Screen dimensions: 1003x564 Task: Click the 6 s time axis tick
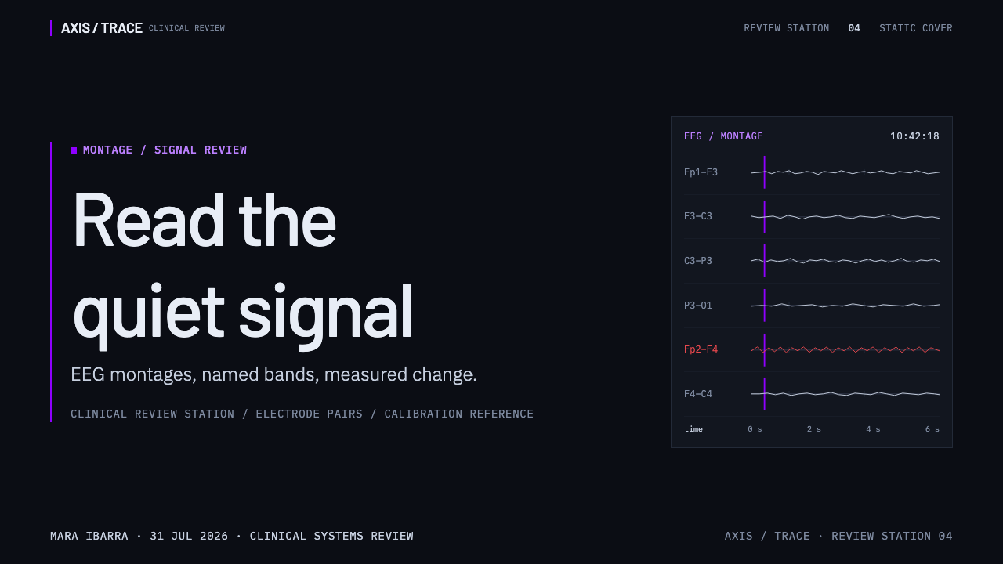[x=932, y=429]
